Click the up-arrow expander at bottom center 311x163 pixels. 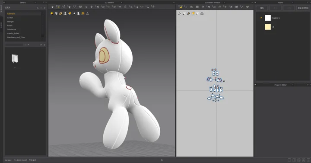coord(162,160)
